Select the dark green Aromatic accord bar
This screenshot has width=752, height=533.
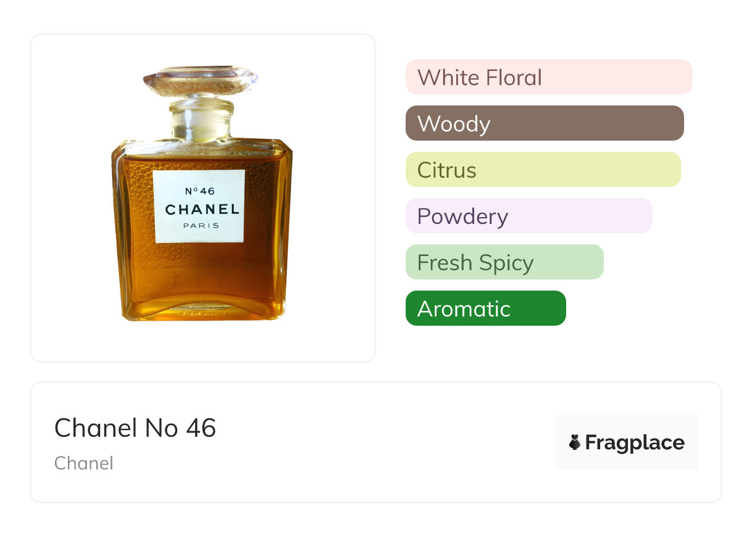(485, 308)
